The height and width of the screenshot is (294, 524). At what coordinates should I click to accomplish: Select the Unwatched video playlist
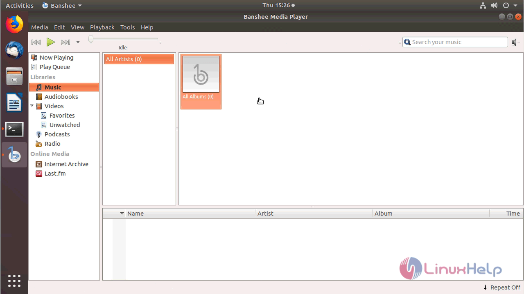click(x=64, y=125)
